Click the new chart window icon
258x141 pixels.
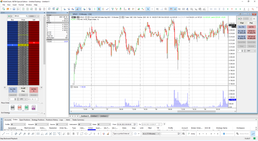coord(3,9)
